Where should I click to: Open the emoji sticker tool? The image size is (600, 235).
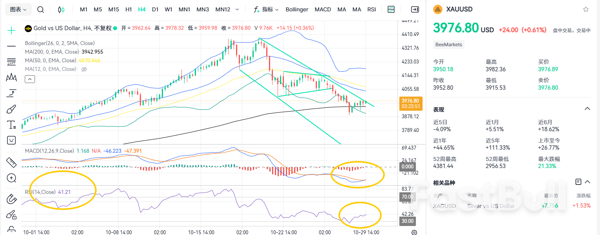tap(11, 140)
